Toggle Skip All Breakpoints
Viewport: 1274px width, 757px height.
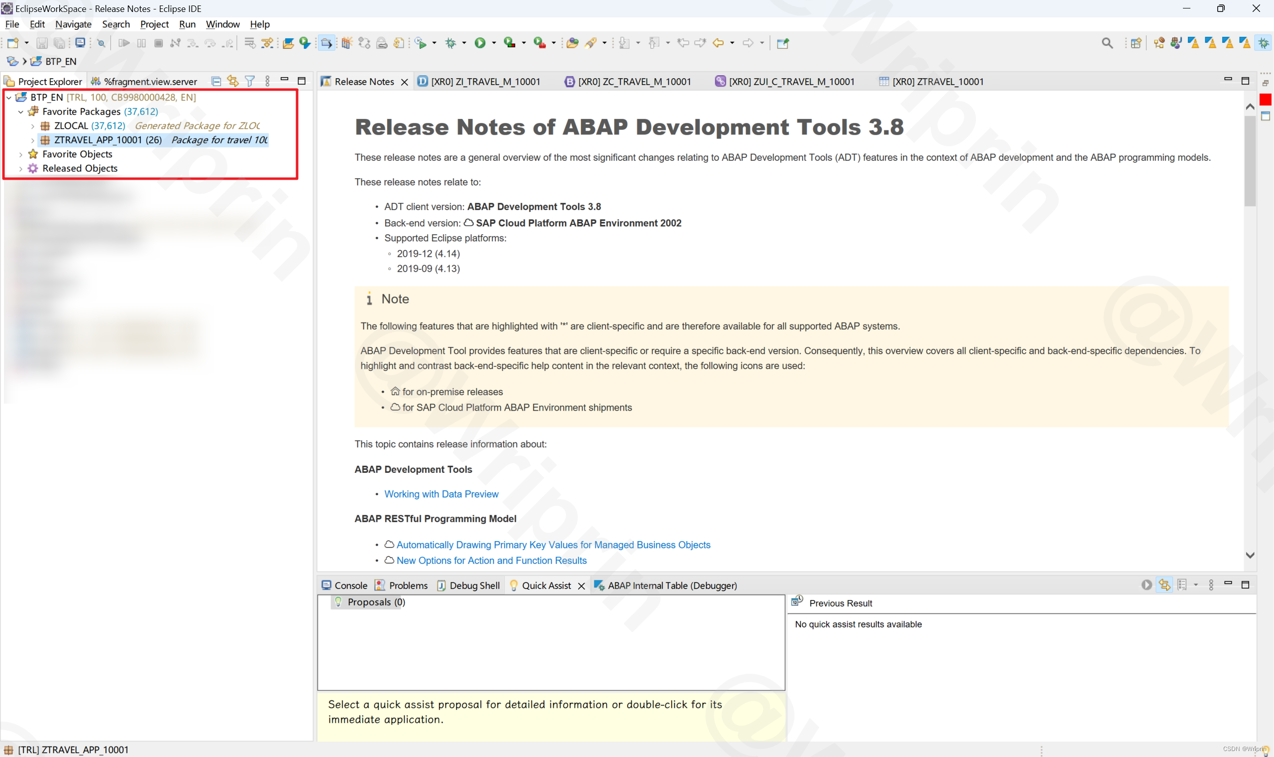point(101,43)
